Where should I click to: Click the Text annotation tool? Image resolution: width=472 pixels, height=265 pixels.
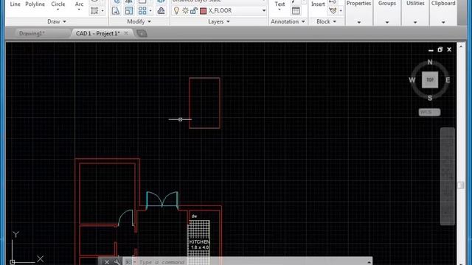pyautogui.click(x=280, y=4)
